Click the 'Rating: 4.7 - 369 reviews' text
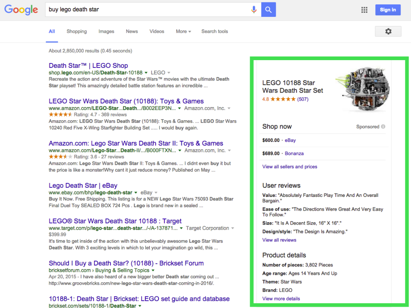This screenshot has height=308, width=411. [100, 115]
